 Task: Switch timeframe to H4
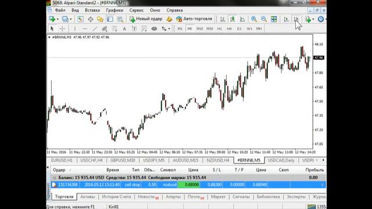click(x=229, y=28)
